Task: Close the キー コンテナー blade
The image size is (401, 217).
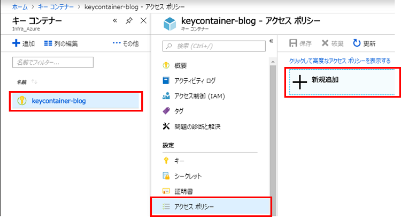Action: (x=143, y=20)
